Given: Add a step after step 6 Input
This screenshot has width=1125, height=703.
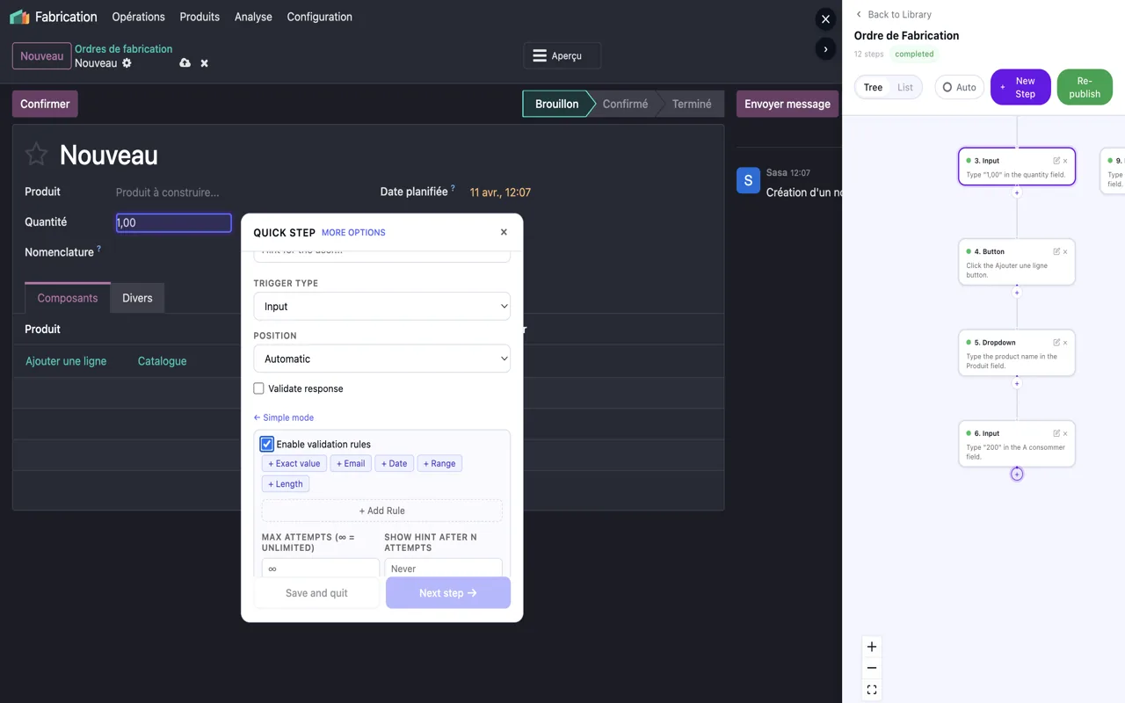Looking at the screenshot, I should tap(1017, 475).
